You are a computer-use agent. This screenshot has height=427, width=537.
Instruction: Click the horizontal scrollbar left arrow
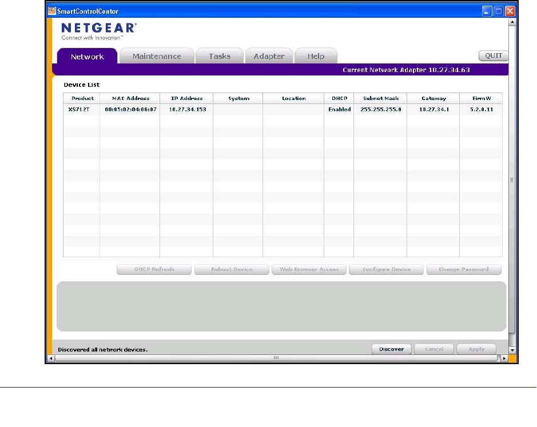pyautogui.click(x=51, y=358)
